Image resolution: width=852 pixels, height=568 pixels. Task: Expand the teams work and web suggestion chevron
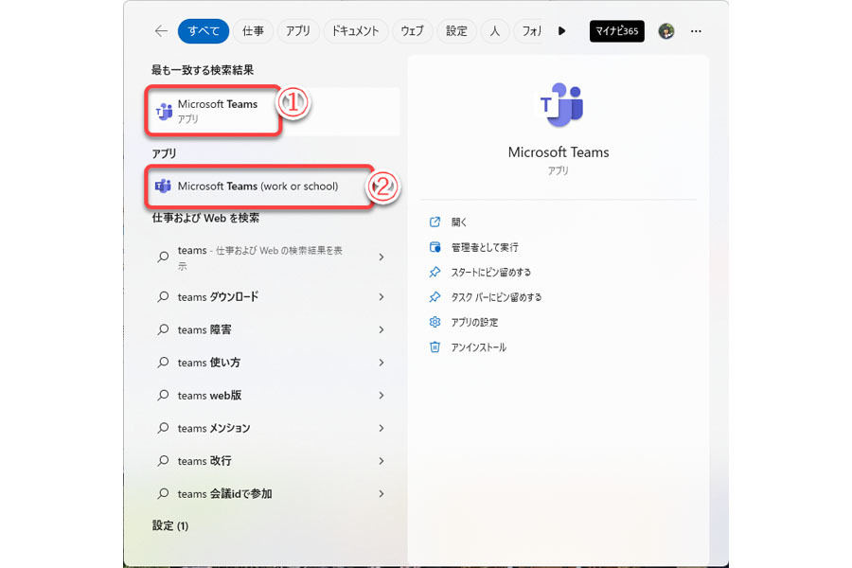tap(382, 257)
